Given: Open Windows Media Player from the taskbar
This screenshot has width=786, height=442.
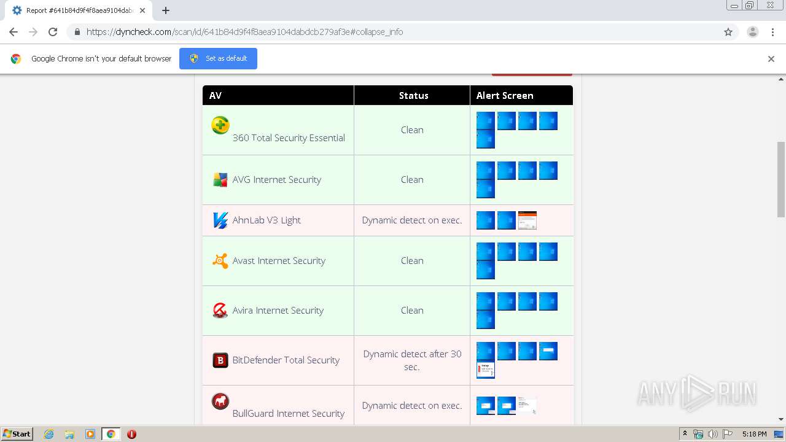Looking at the screenshot, I should 90,434.
